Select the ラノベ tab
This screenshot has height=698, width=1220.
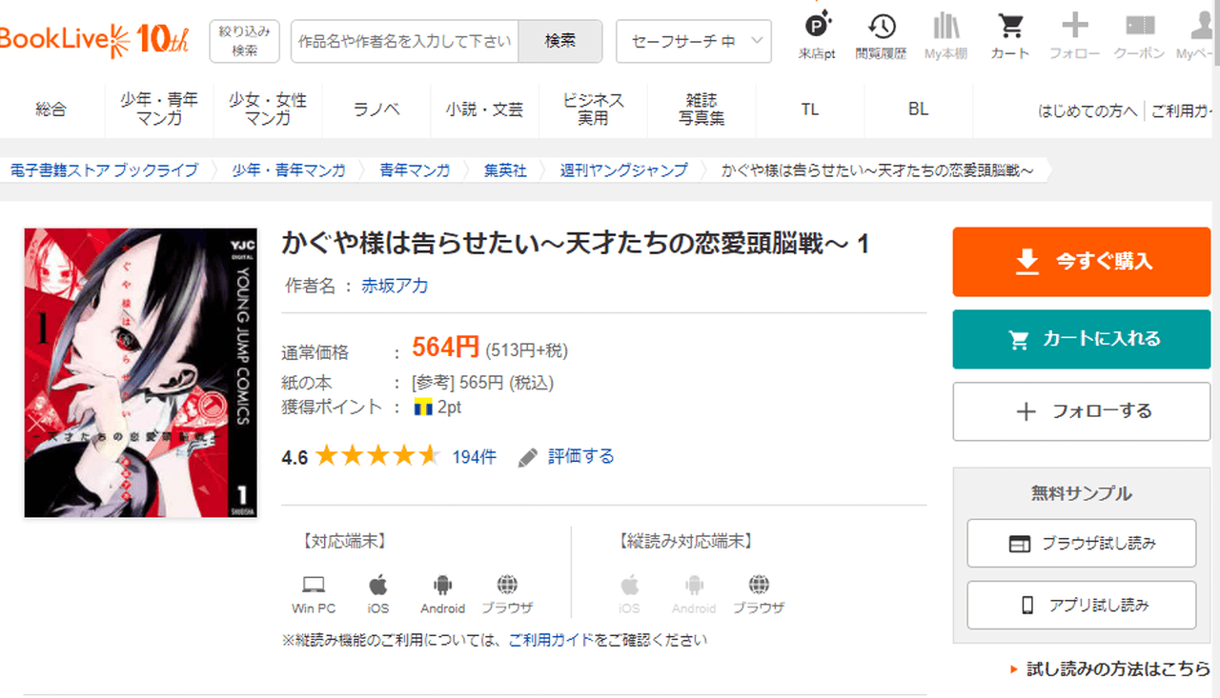tap(376, 110)
